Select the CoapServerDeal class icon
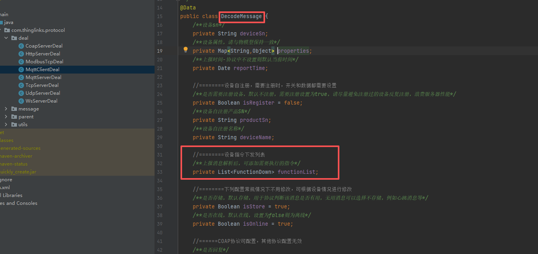538x254 pixels. point(21,46)
